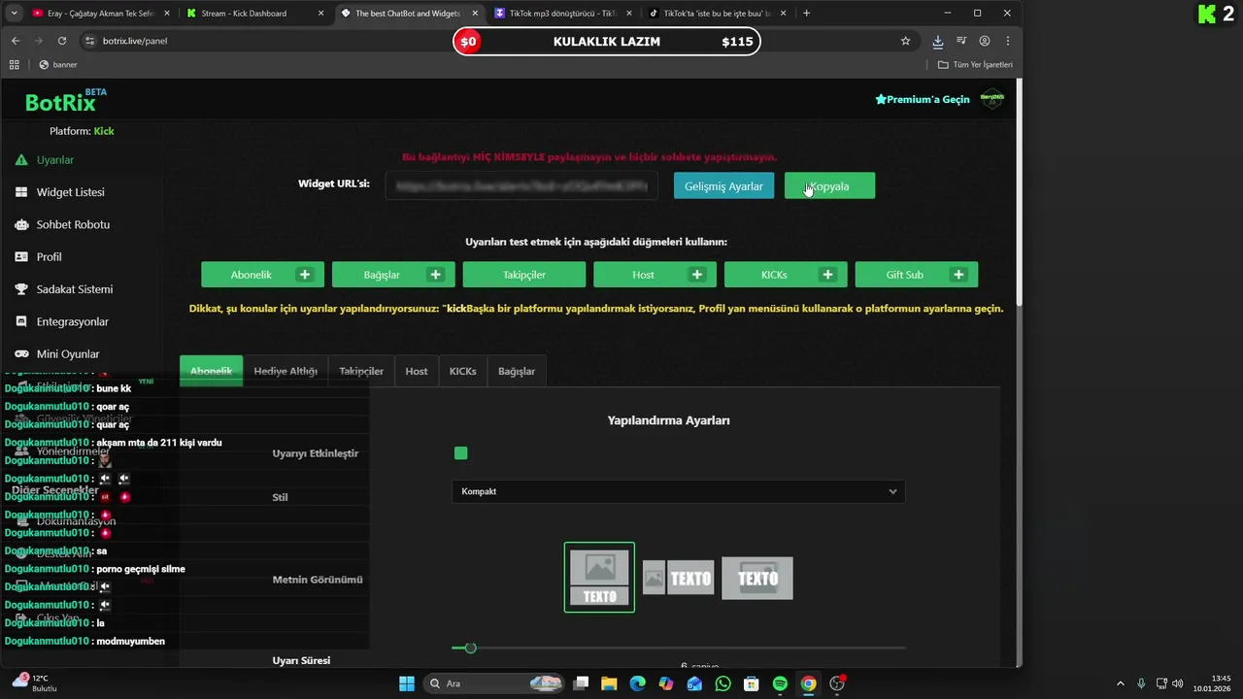Click the Windows taskbar search box

(495, 683)
